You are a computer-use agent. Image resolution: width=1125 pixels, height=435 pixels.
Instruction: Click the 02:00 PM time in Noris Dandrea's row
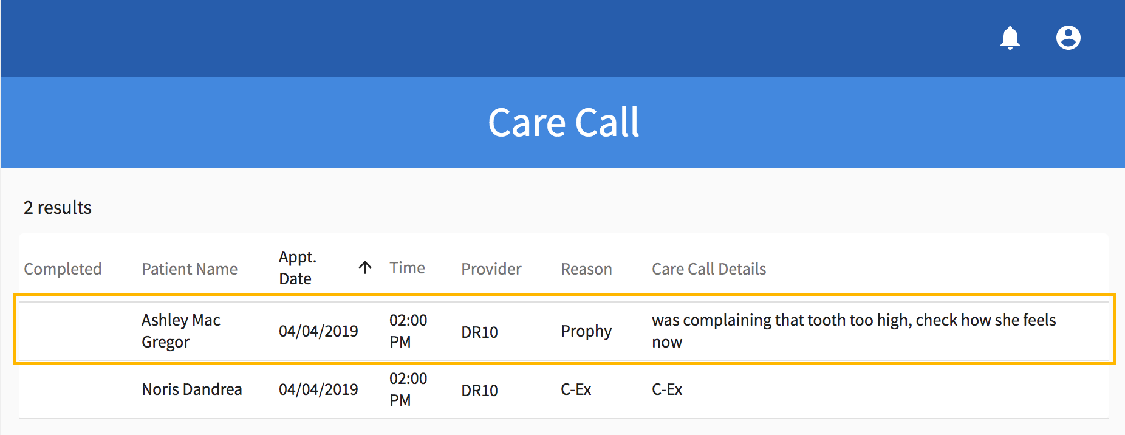(408, 389)
